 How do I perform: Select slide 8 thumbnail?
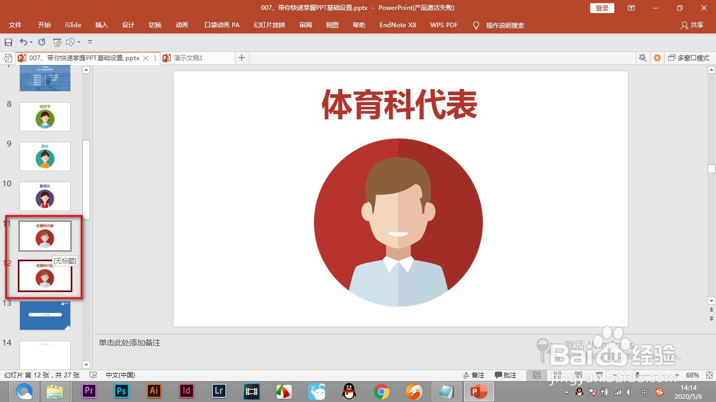45,116
